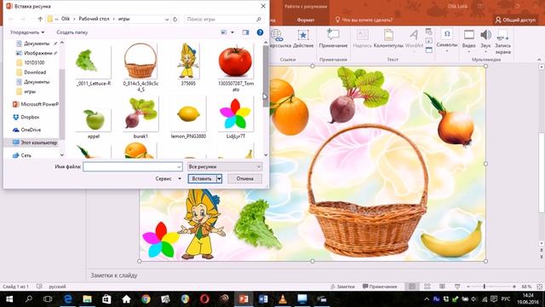The image size is (545, 307).
Task: Open the Символы ribbon group
Action: (x=447, y=40)
